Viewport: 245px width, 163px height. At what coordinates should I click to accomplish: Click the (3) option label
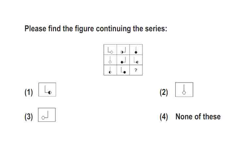pyautogui.click(x=29, y=117)
